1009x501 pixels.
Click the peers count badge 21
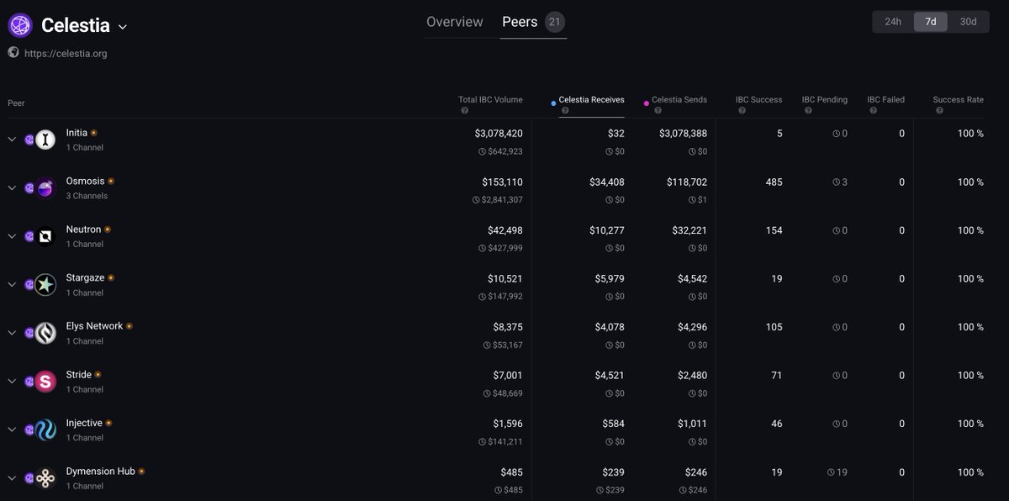click(555, 22)
